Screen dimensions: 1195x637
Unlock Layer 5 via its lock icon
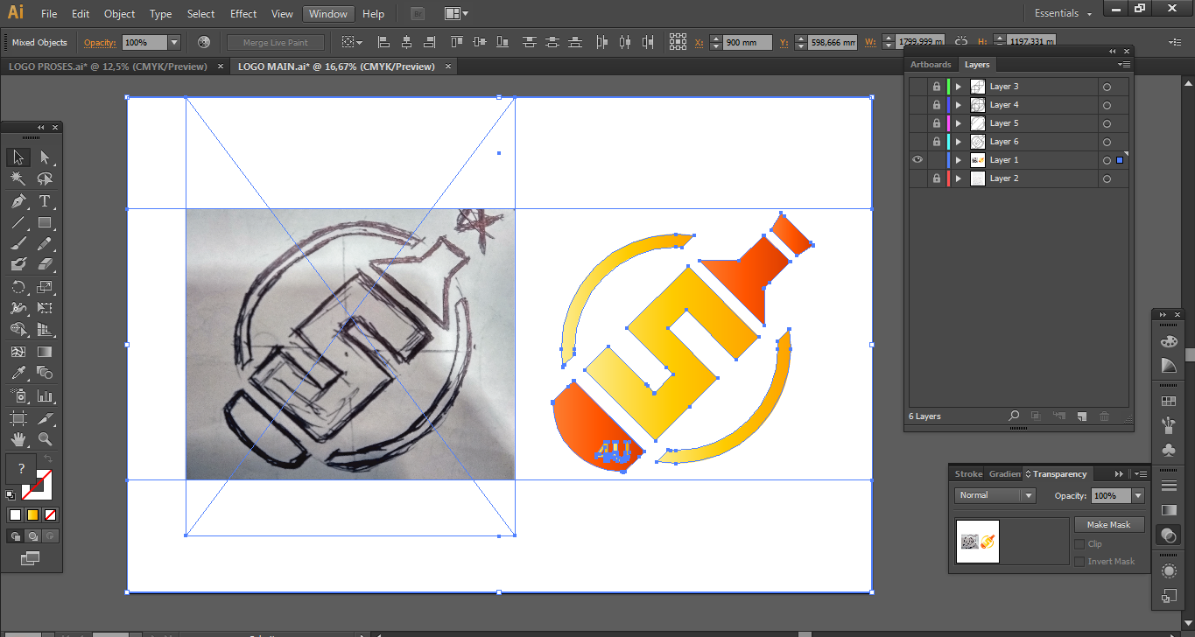coord(937,123)
